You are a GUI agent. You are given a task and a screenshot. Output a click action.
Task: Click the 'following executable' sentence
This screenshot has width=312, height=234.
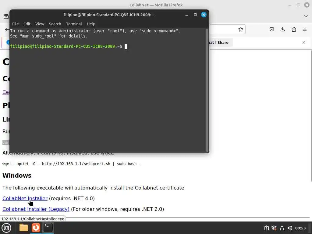pos(93,188)
